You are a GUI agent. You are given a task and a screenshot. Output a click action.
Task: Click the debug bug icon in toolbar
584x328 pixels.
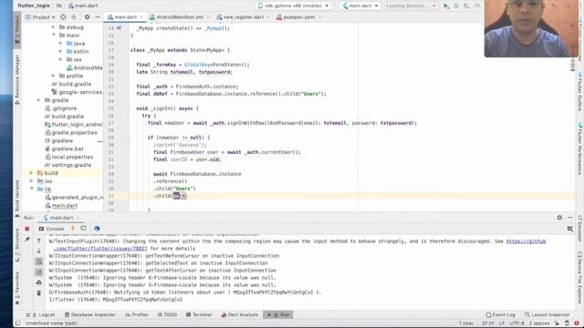point(456,6)
